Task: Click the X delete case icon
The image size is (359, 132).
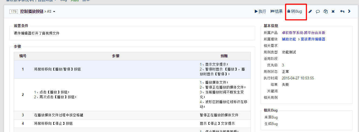Action: coord(333,11)
